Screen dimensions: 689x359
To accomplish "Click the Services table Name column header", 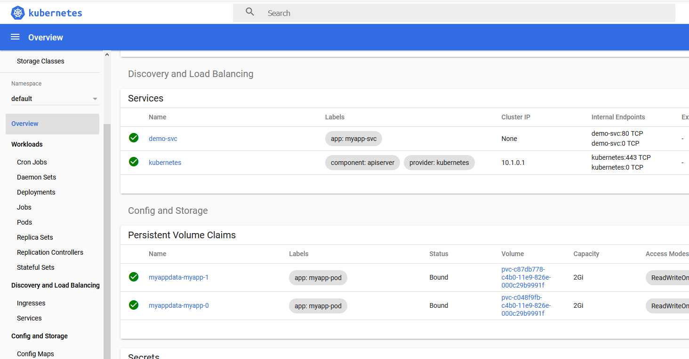I will tap(157, 117).
